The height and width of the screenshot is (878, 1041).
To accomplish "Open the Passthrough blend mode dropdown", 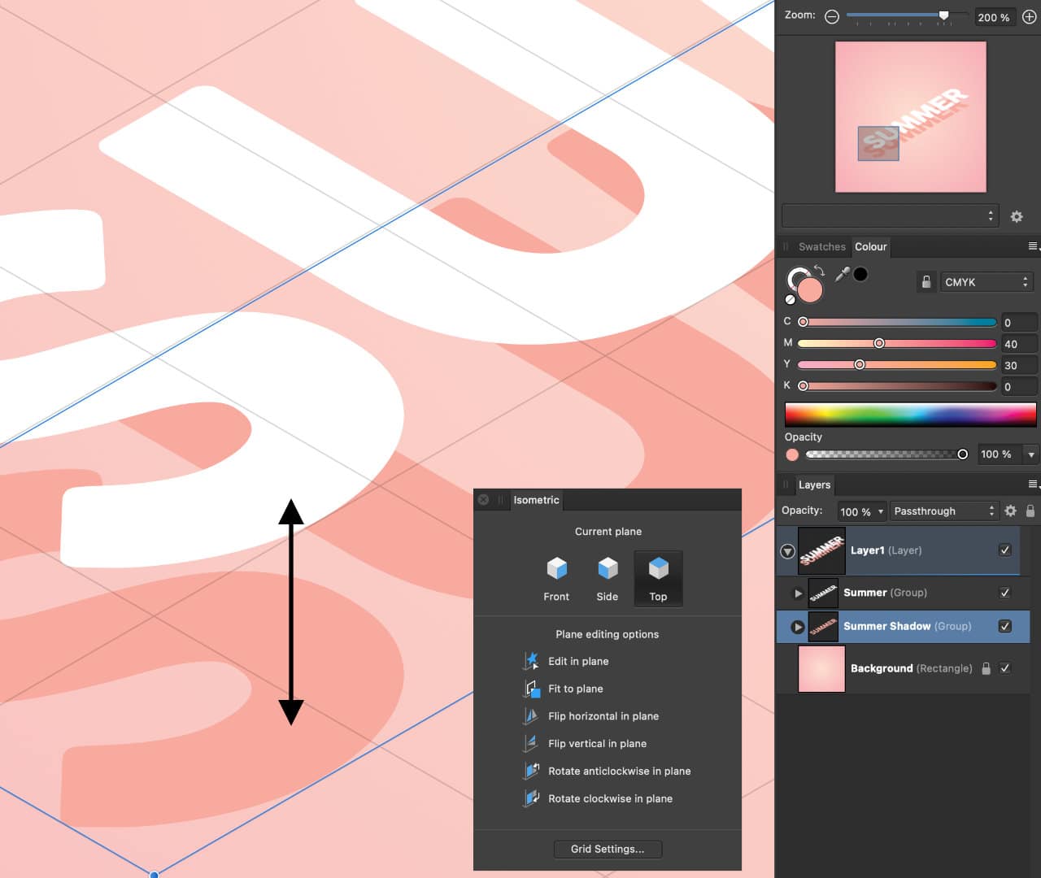I will pyautogui.click(x=943, y=511).
